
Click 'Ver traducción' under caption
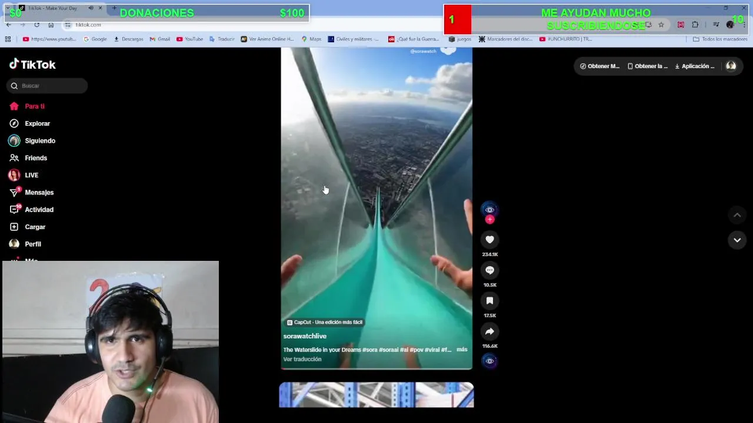point(302,359)
